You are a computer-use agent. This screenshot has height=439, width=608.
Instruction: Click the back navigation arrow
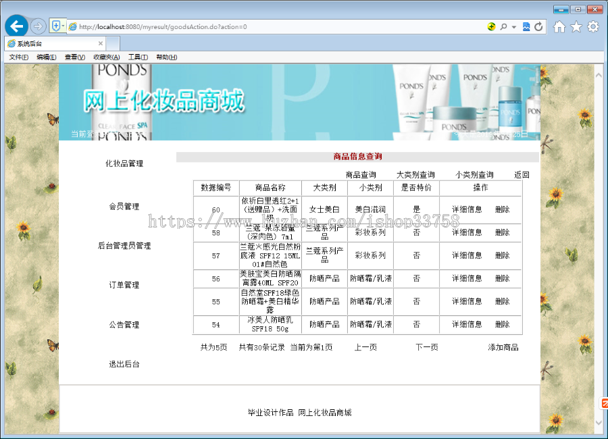pos(16,26)
